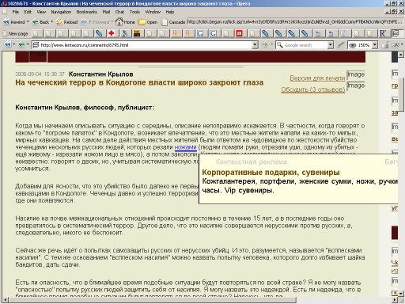
Task: Click the Open folder button
Action: click(148, 22)
